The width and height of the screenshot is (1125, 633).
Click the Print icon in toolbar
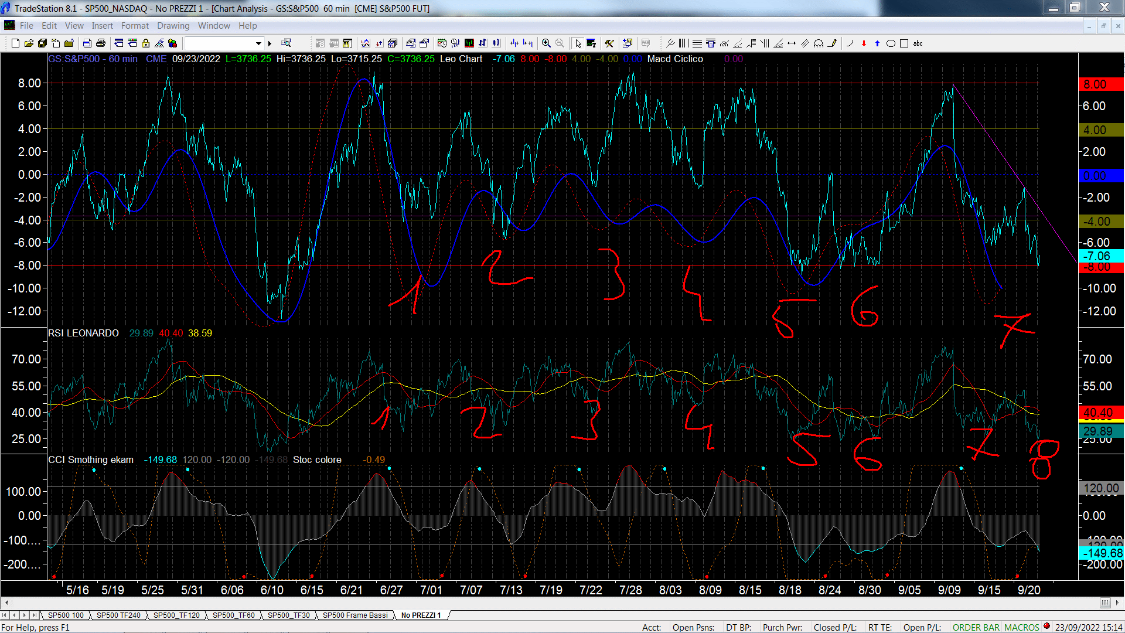(101, 43)
